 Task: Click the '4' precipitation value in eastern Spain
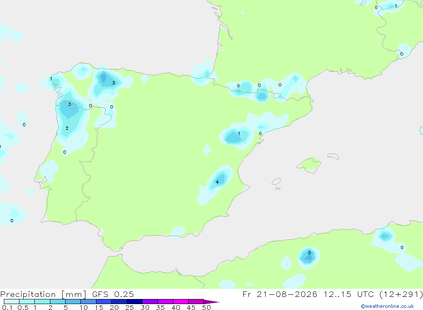pyautogui.click(x=217, y=182)
